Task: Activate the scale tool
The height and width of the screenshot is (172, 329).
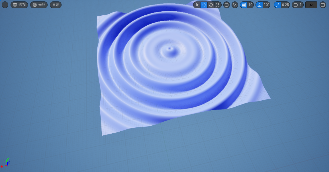Action: (218, 5)
